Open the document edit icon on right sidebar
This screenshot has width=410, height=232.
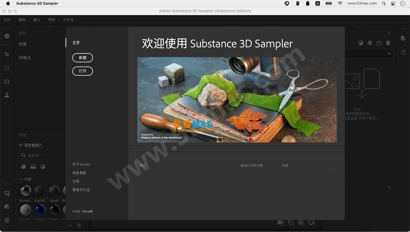click(x=403, y=38)
